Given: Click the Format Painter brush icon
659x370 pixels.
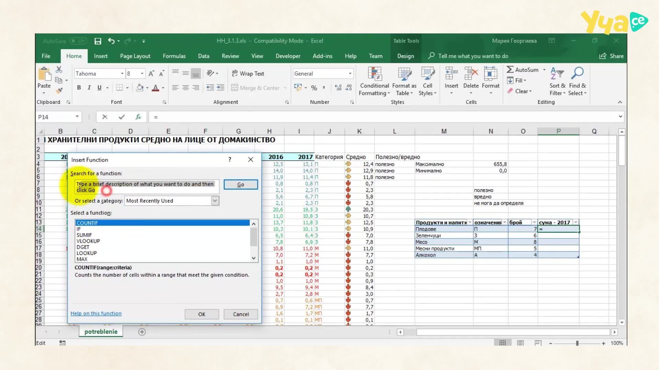Looking at the screenshot, I should point(59,90).
